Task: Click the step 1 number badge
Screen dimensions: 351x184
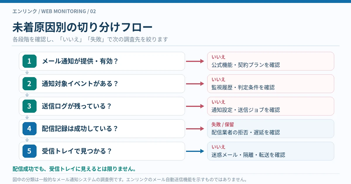Action: click(30, 61)
